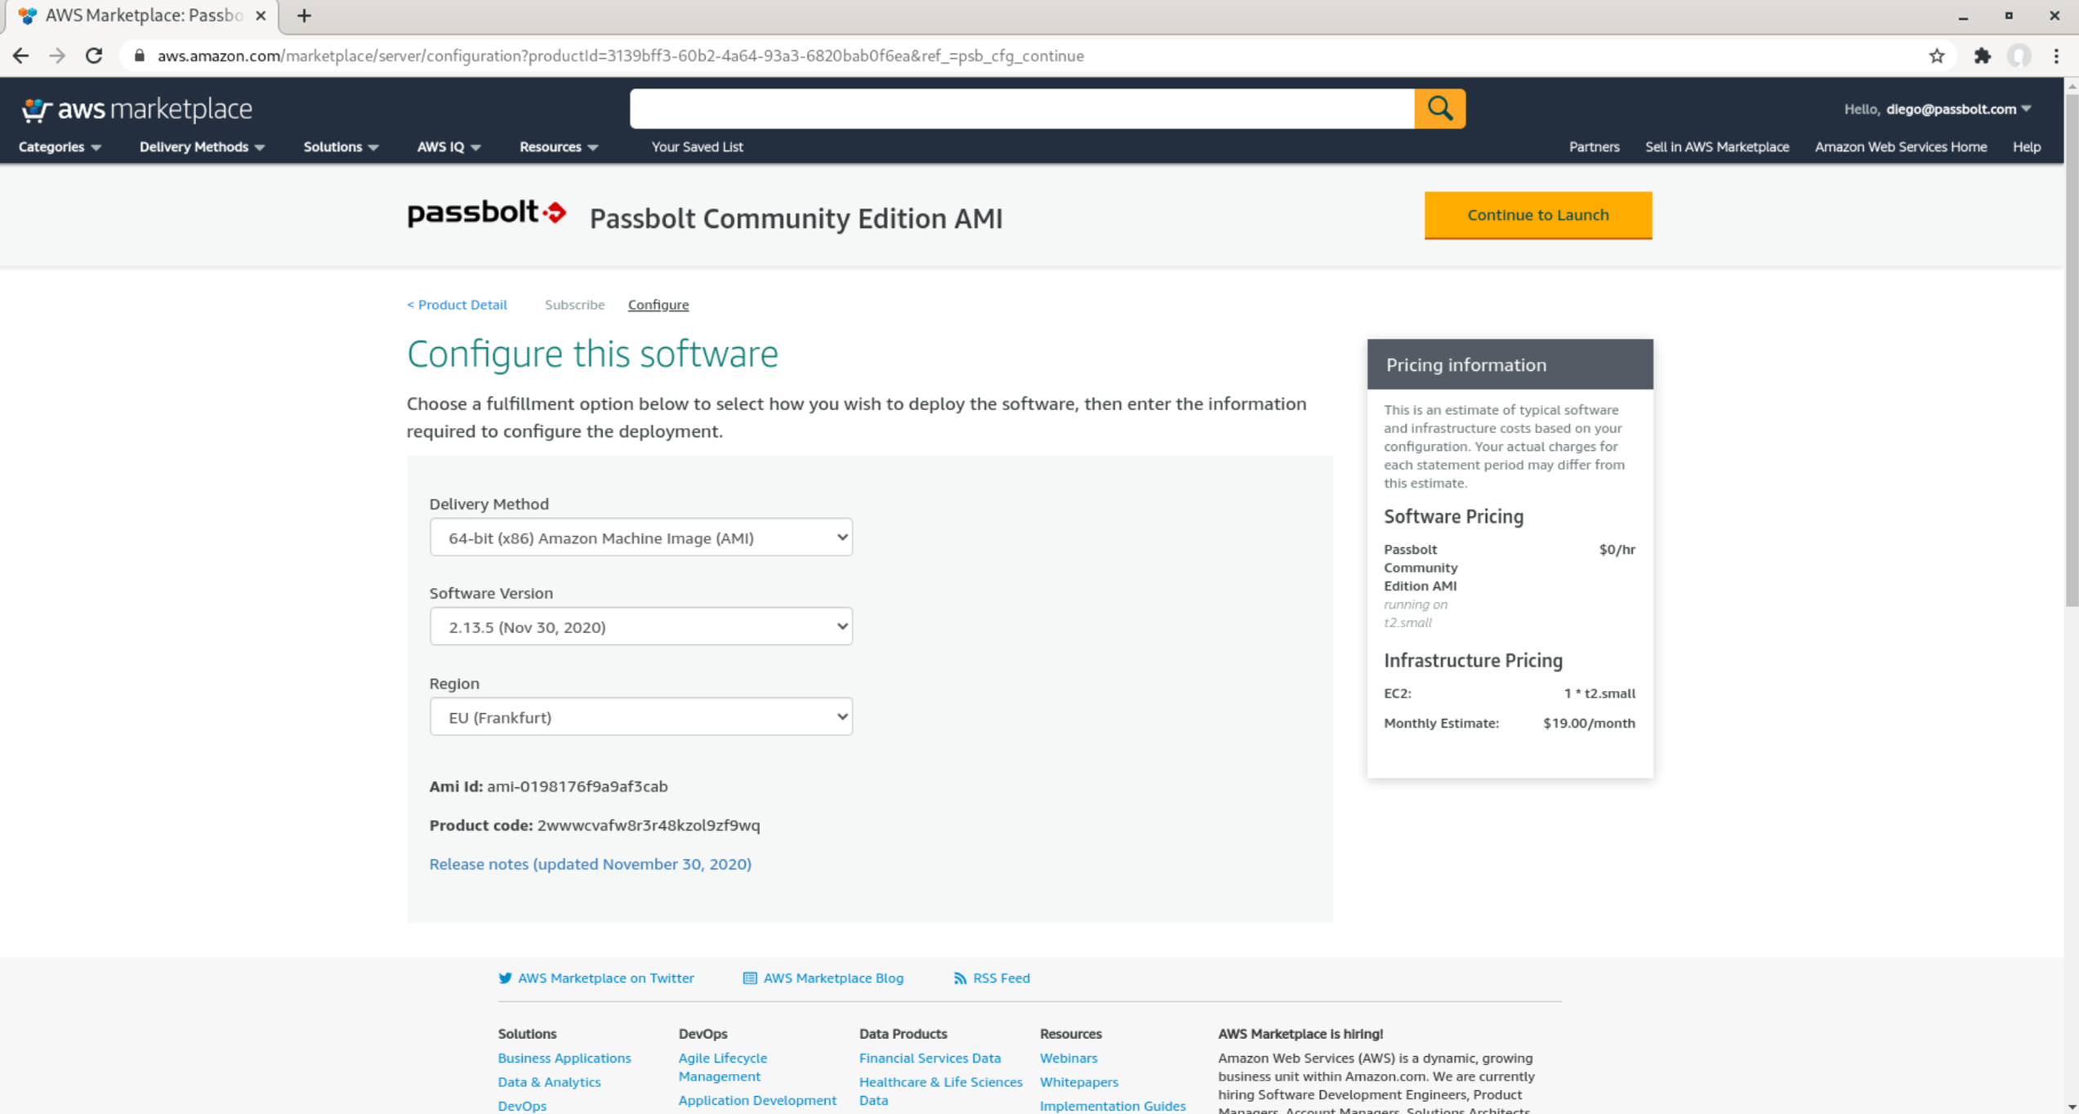Image resolution: width=2079 pixels, height=1114 pixels.
Task: Open Application Development footer link
Action: [756, 1100]
